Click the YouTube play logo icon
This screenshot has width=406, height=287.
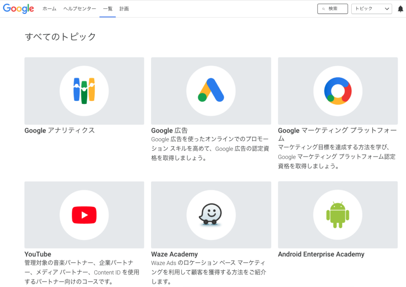[x=84, y=215]
